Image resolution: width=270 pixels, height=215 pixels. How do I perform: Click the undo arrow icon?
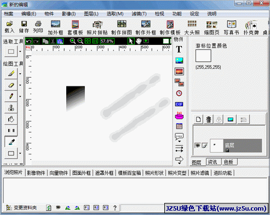[28, 41]
